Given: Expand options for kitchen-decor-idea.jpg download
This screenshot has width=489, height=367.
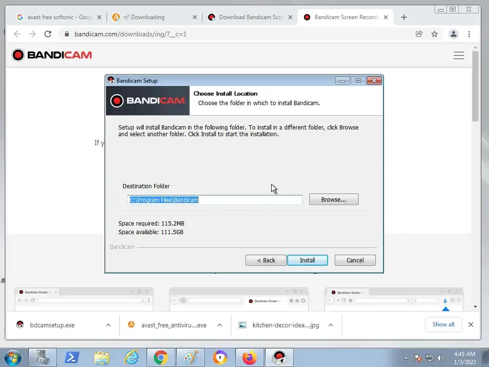Looking at the screenshot, I should tap(331, 325).
